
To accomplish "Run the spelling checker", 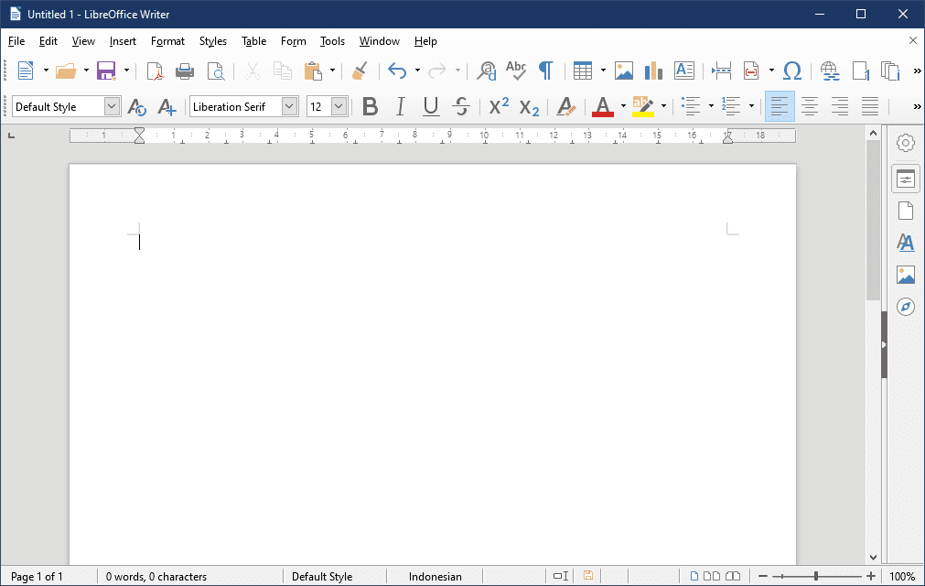I will pos(515,71).
